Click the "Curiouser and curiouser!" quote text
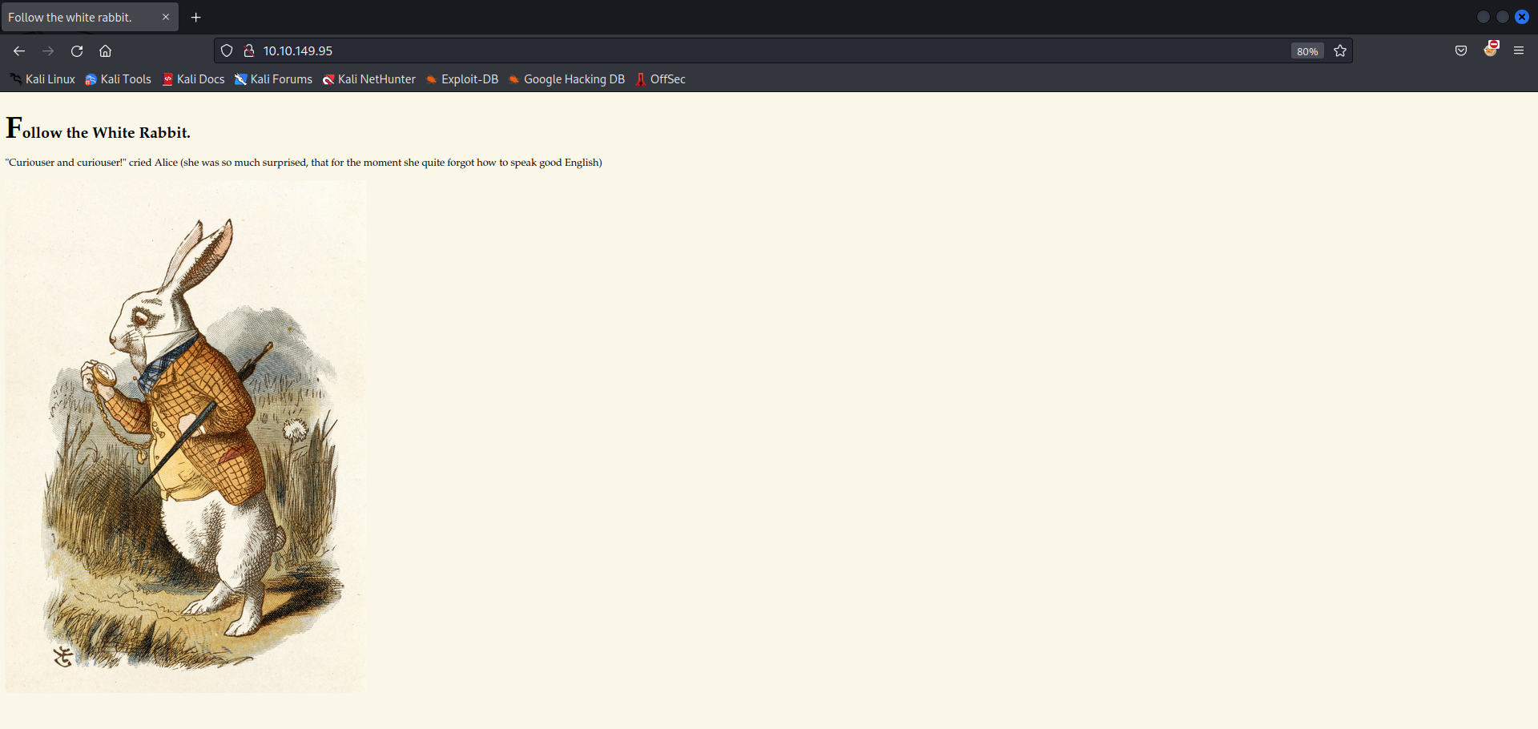 point(304,163)
